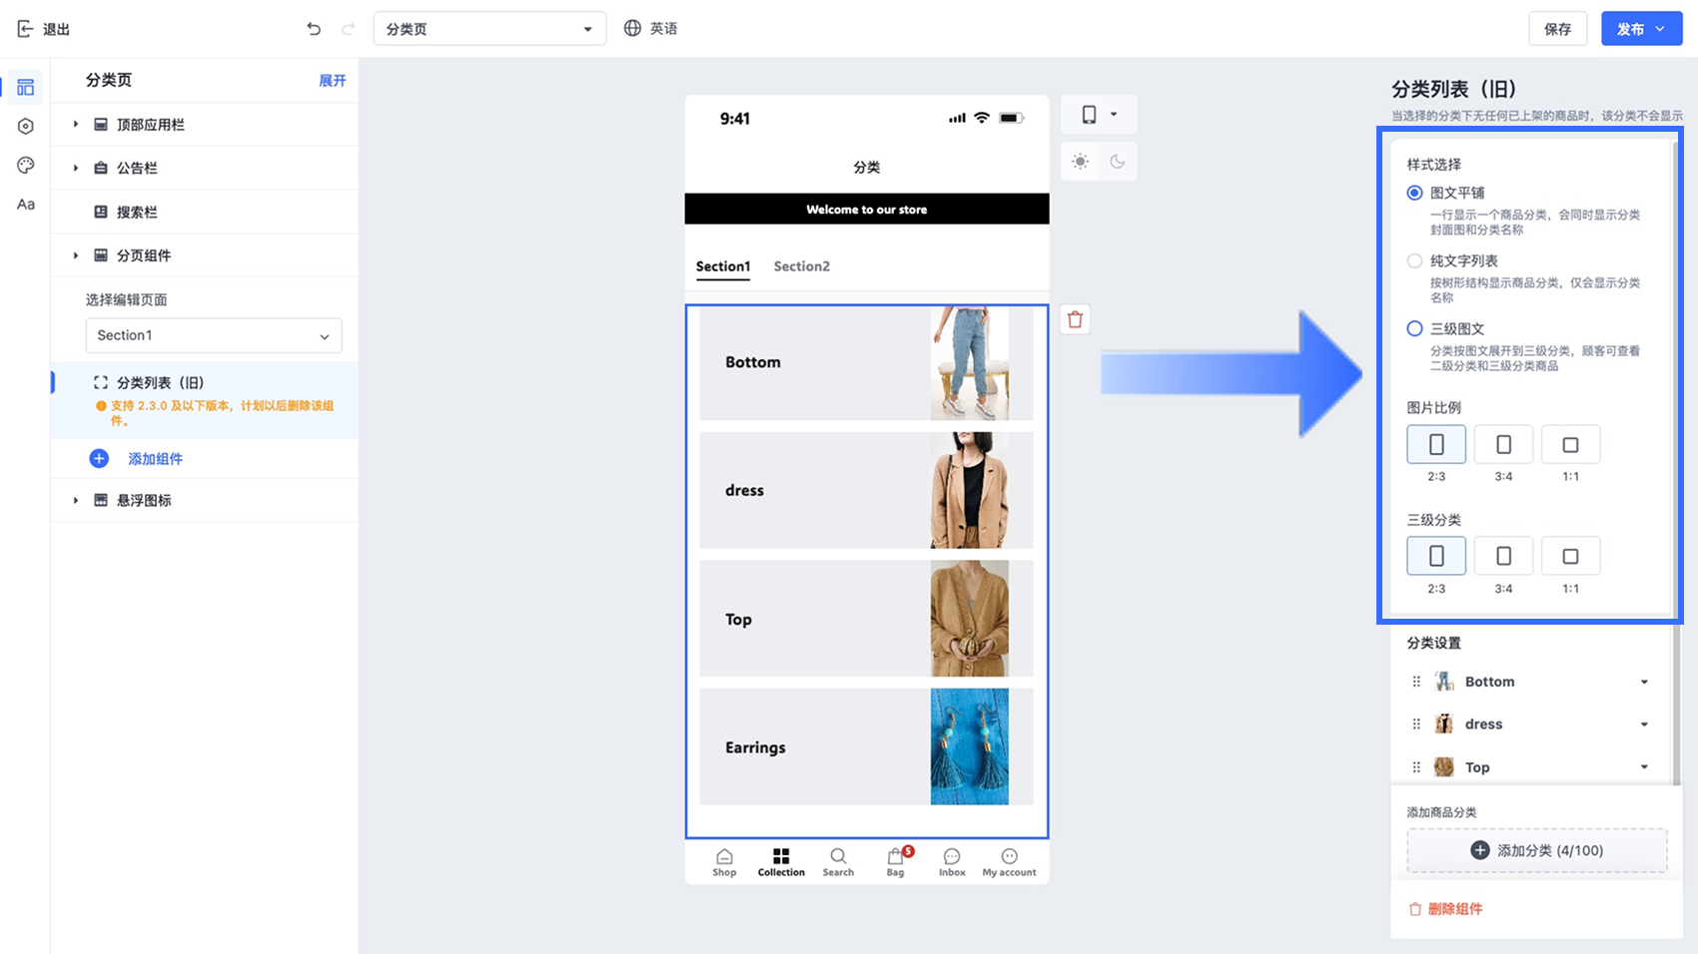1698x954 pixels.
Task: Click the 分类列表（旧）component icon
Action: coord(101,382)
